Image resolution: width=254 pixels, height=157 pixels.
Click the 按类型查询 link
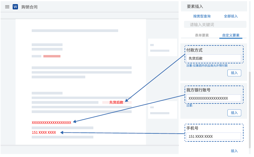pos(202,16)
